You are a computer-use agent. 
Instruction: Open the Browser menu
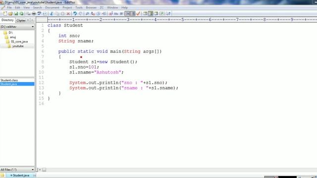point(91,7)
